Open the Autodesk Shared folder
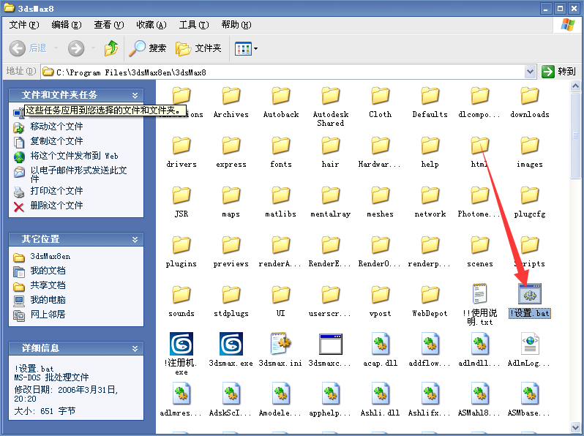This screenshot has width=584, height=436. coord(330,106)
